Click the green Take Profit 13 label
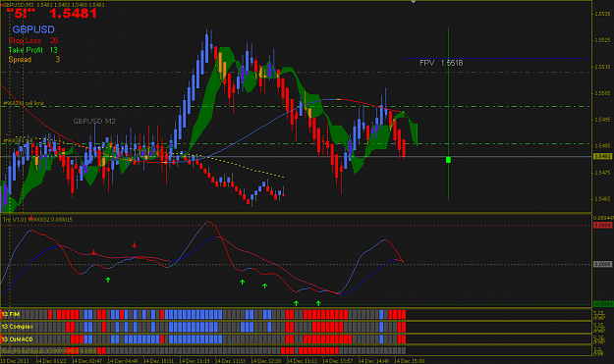614x364 pixels. point(32,50)
